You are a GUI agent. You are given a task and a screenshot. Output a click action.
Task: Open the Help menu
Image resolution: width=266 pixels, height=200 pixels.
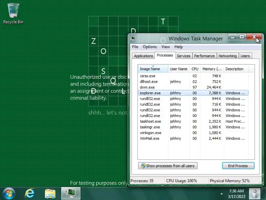tap(179, 47)
